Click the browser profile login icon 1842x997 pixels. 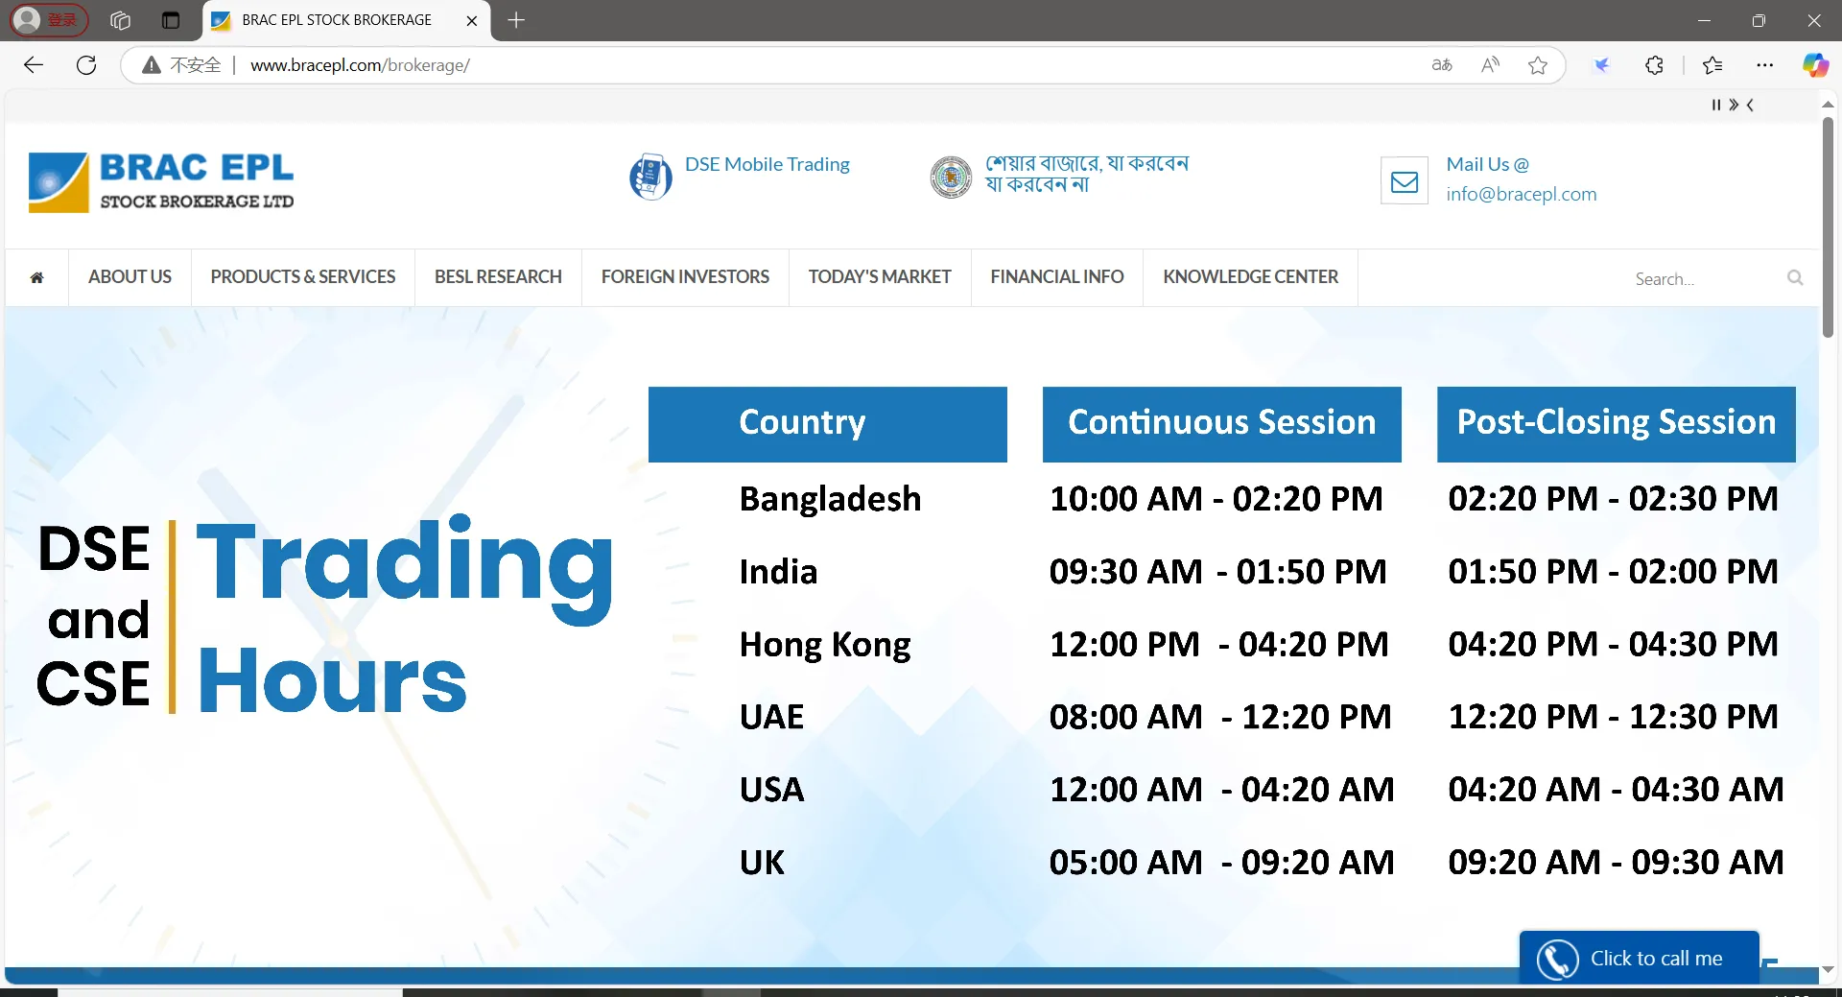pos(48,19)
